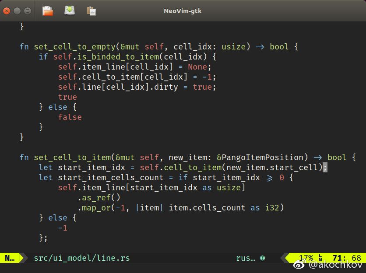Click the None value on item_line assignment
The height and width of the screenshot is (273, 366).
[197, 67]
